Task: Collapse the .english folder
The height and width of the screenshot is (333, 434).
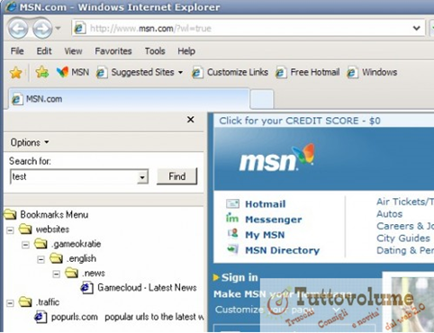Action: 41,259
